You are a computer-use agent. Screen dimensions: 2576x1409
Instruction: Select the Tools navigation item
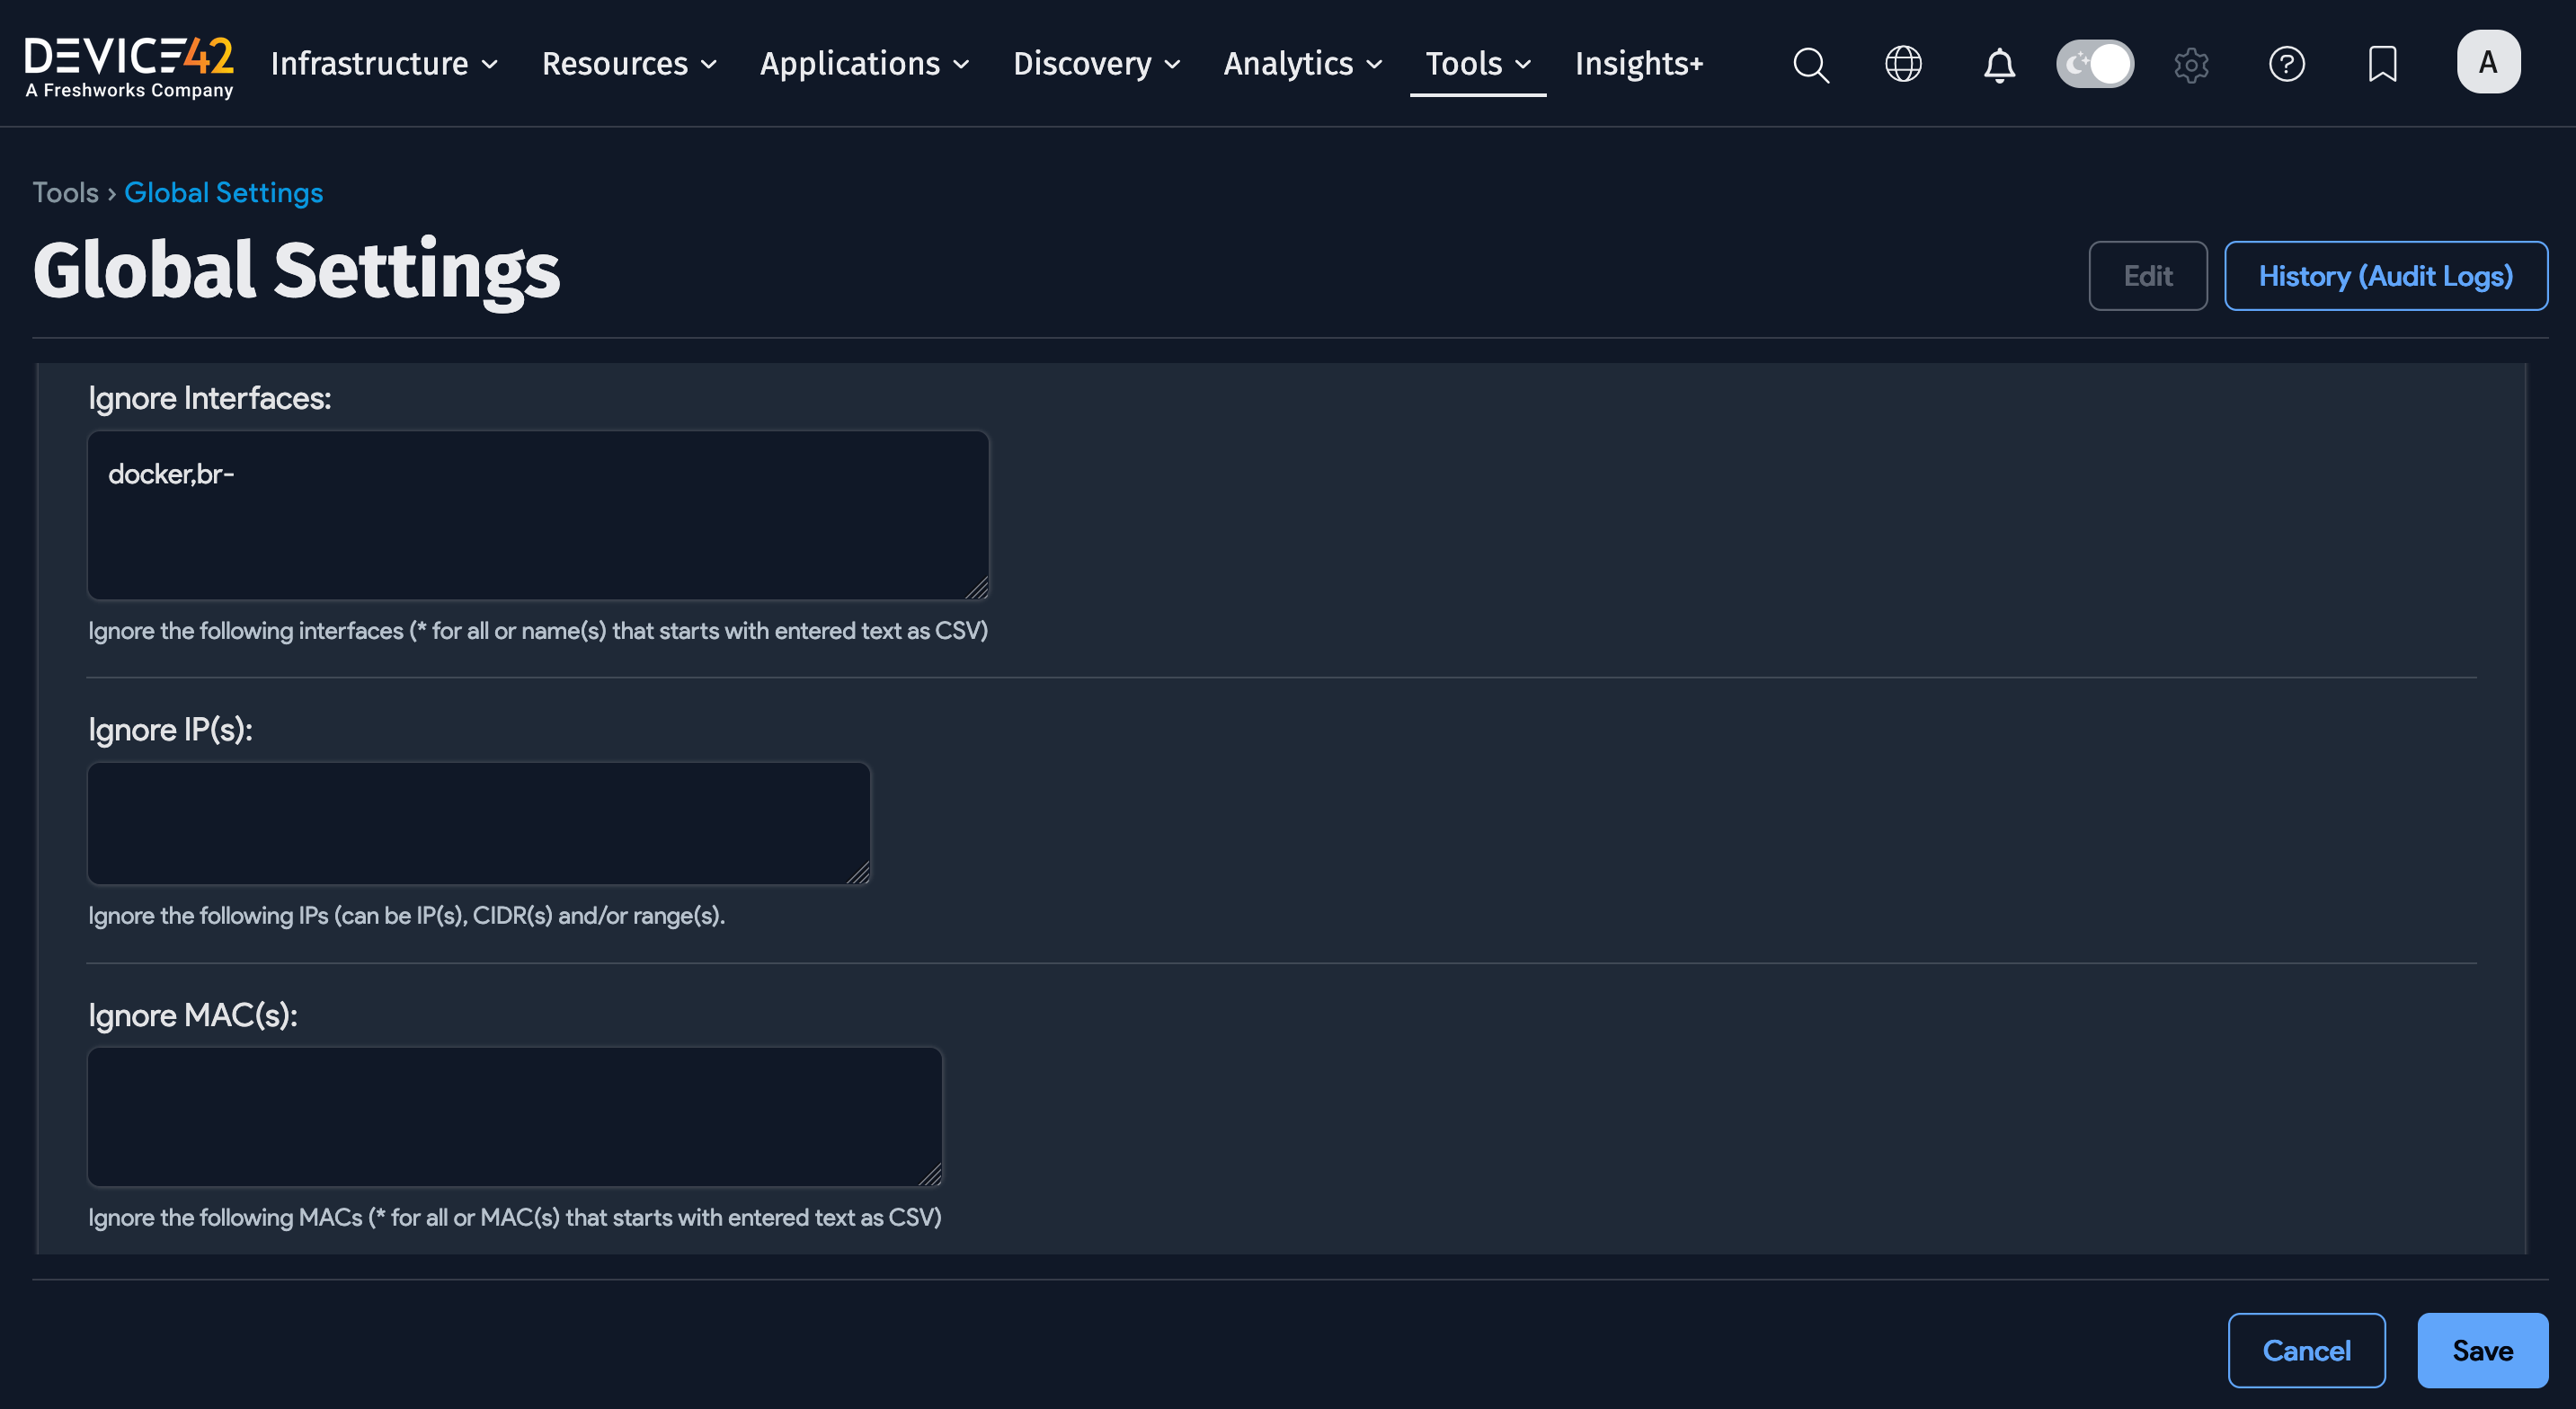[1477, 64]
